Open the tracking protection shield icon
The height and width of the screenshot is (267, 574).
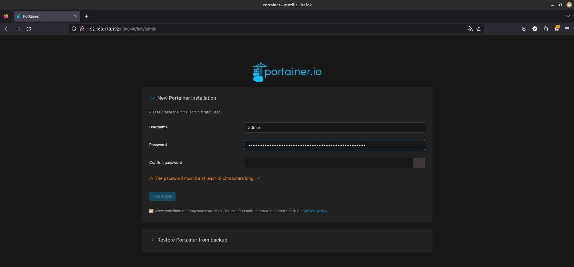click(x=74, y=29)
